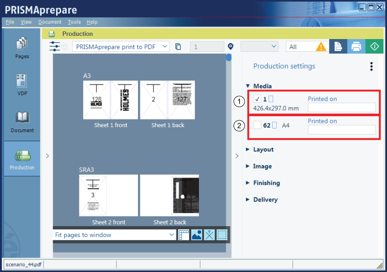Open the Tools menu
Screen dimensions: 387x272
pos(74,22)
